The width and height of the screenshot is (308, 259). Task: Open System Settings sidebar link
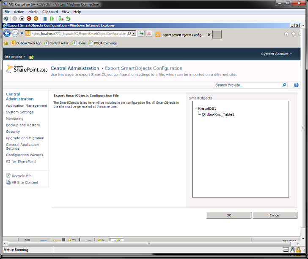click(x=19, y=112)
